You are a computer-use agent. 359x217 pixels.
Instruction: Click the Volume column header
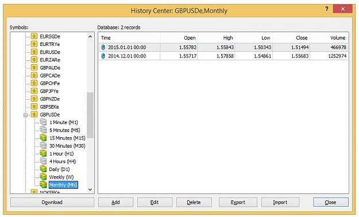(329, 38)
